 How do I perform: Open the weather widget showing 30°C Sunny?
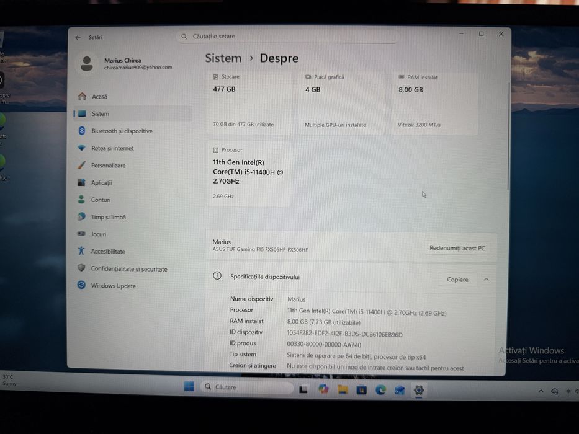coord(9,380)
